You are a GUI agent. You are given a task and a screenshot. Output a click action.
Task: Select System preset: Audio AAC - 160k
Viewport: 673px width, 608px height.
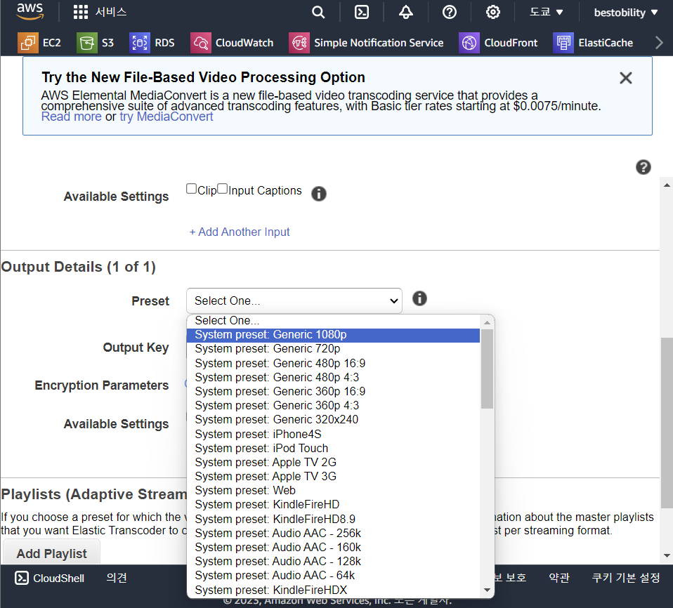tap(333, 547)
